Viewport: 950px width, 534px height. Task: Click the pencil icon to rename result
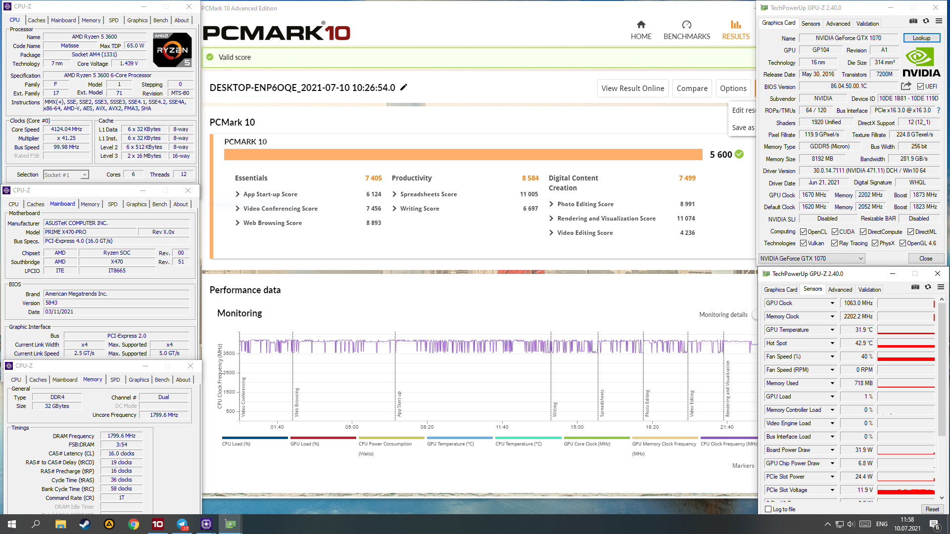tap(404, 87)
